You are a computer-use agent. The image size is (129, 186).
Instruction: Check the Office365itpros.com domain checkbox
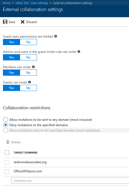click(x=7, y=172)
